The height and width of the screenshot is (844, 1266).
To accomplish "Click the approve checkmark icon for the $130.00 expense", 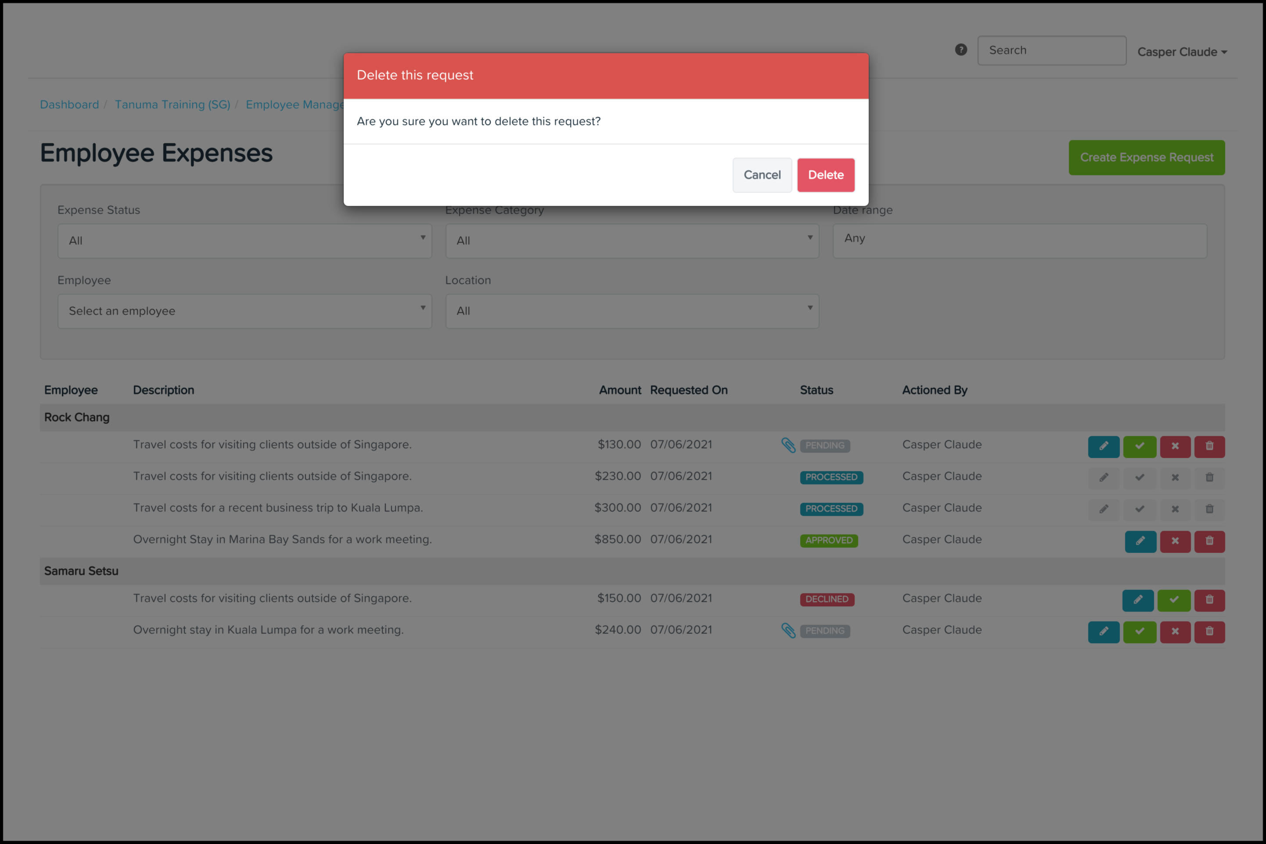I will click(x=1139, y=446).
